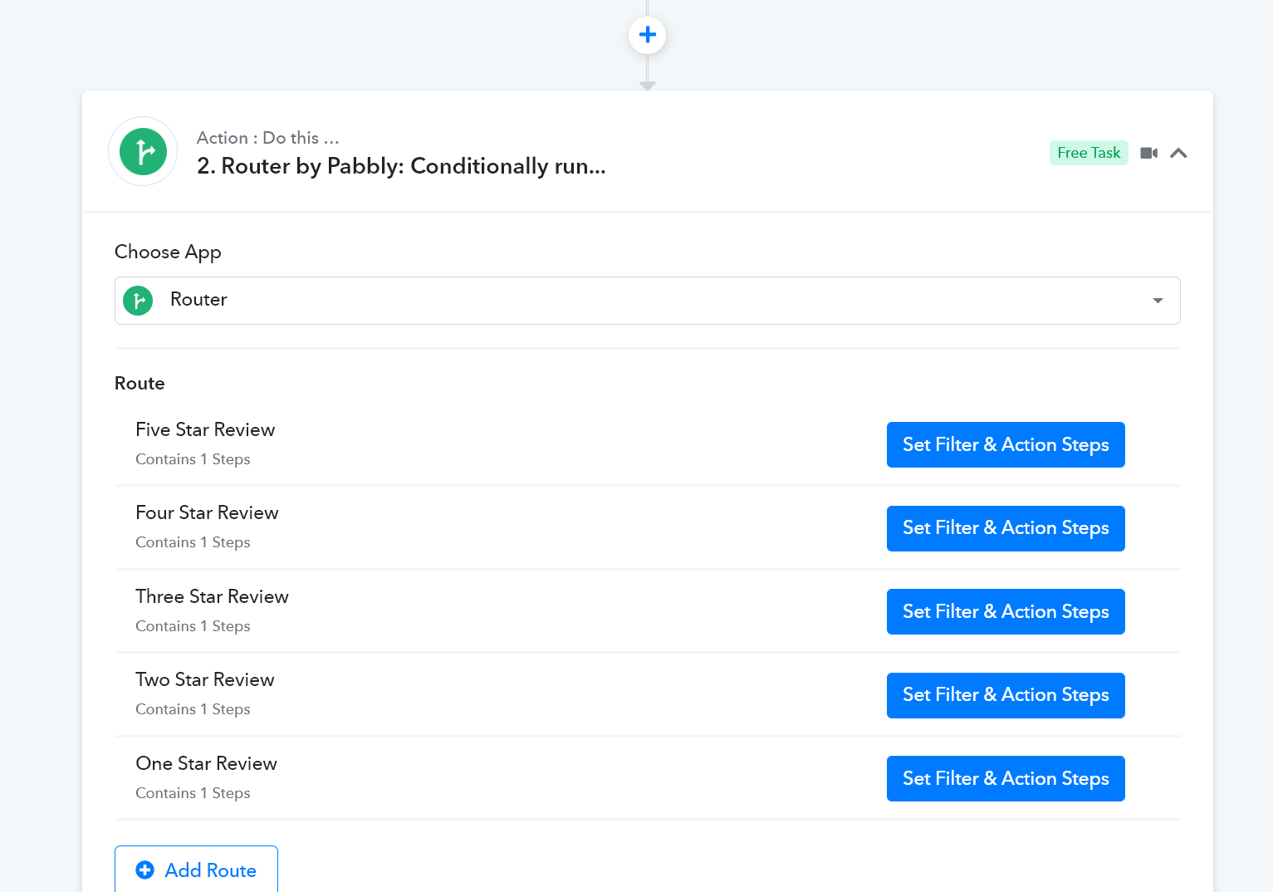Click the plus circle icon in Add Route

(145, 870)
